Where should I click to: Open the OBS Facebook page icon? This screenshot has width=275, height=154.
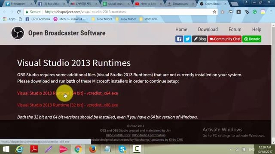179,39
